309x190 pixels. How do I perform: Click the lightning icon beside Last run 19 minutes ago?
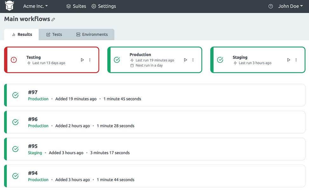pos(132,60)
